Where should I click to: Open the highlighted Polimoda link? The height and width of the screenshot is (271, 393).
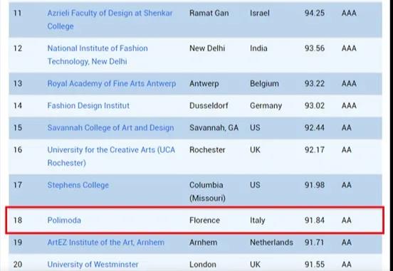(64, 220)
